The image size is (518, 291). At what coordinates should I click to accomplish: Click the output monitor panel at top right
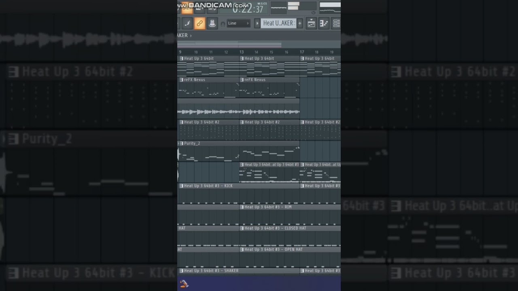click(x=330, y=7)
